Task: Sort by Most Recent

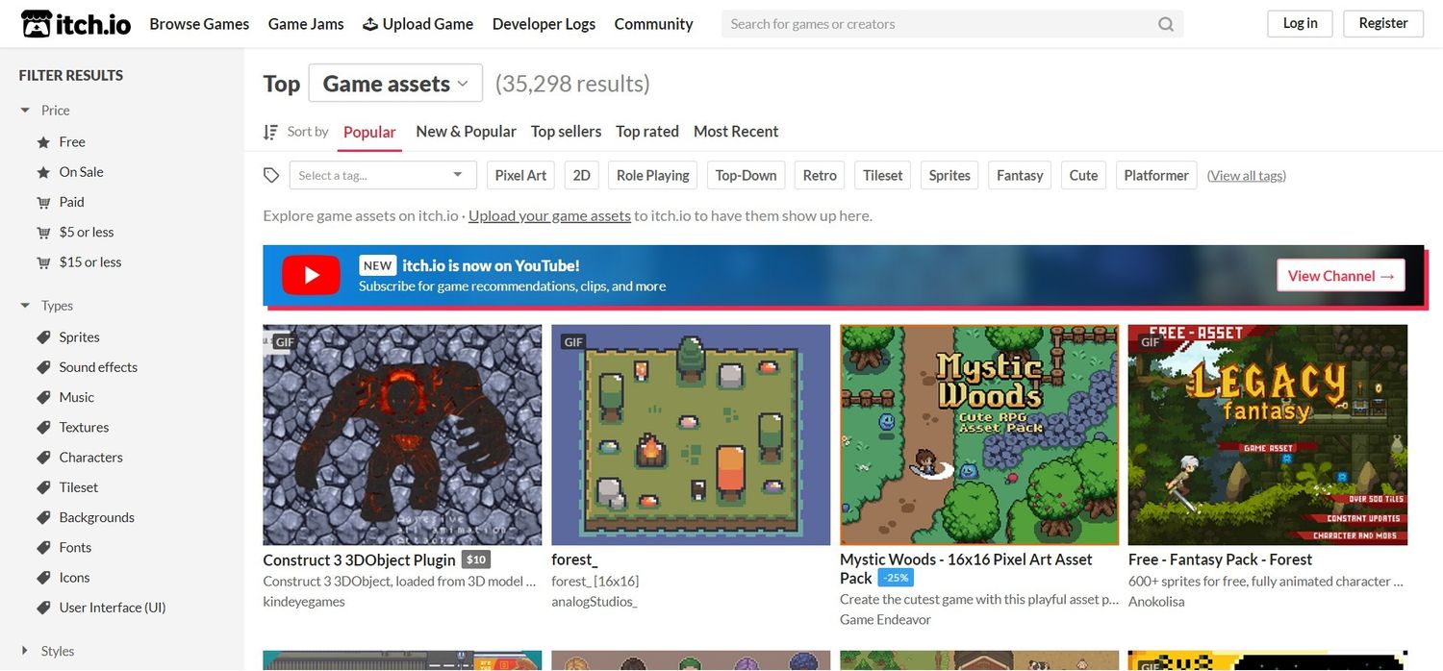Action: coord(736,132)
